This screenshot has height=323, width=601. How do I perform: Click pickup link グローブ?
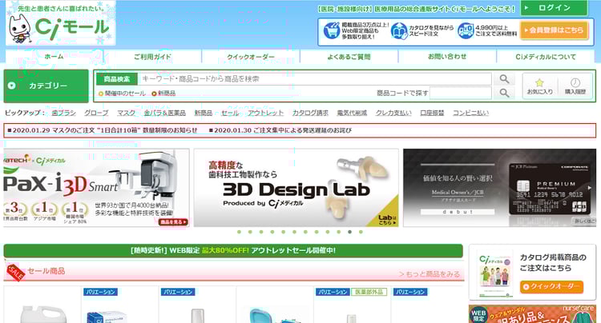point(96,113)
